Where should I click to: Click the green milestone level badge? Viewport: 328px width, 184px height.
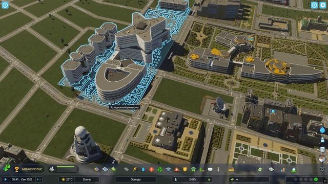pos(7,168)
